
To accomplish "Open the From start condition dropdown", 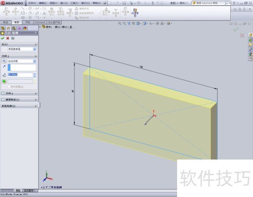I will coord(22,49).
